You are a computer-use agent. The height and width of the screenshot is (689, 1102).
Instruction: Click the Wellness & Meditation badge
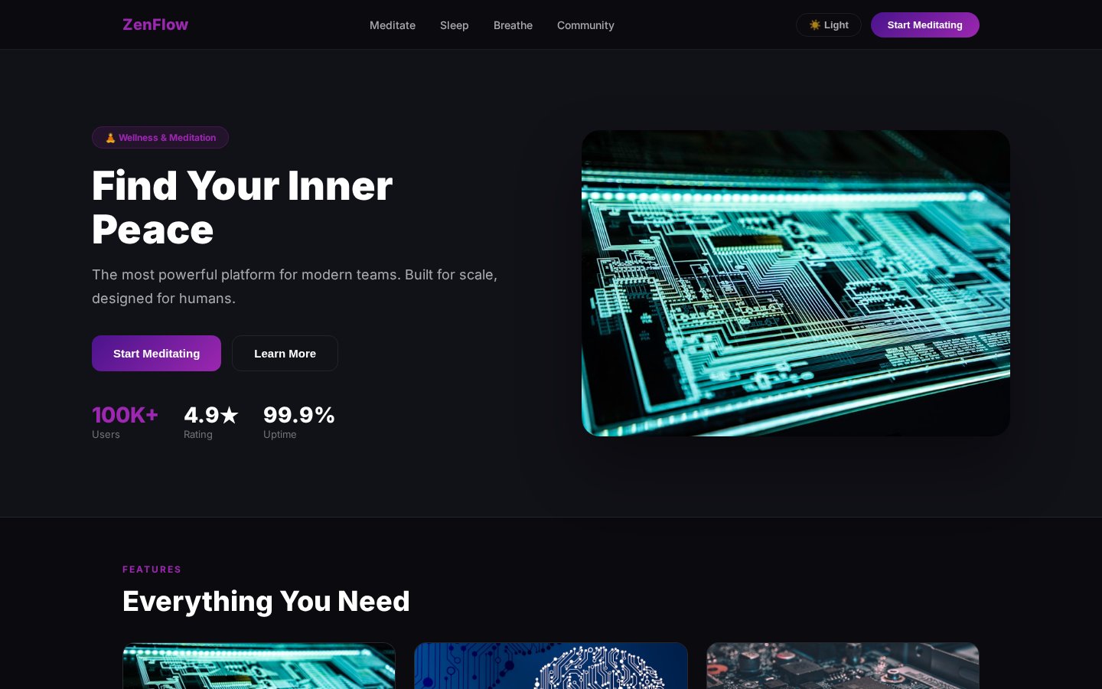(x=160, y=138)
